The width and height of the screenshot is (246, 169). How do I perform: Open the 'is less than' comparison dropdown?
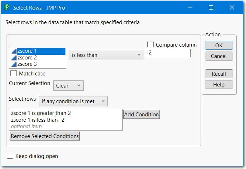106,55
